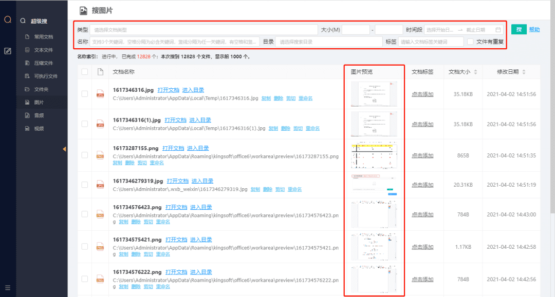Click 打开文档 for 1617346316.jpg
This screenshot has width=555, height=297.
pyautogui.click(x=168, y=90)
